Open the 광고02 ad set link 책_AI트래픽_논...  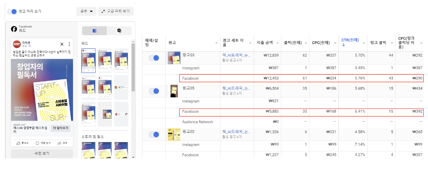coord(236,132)
